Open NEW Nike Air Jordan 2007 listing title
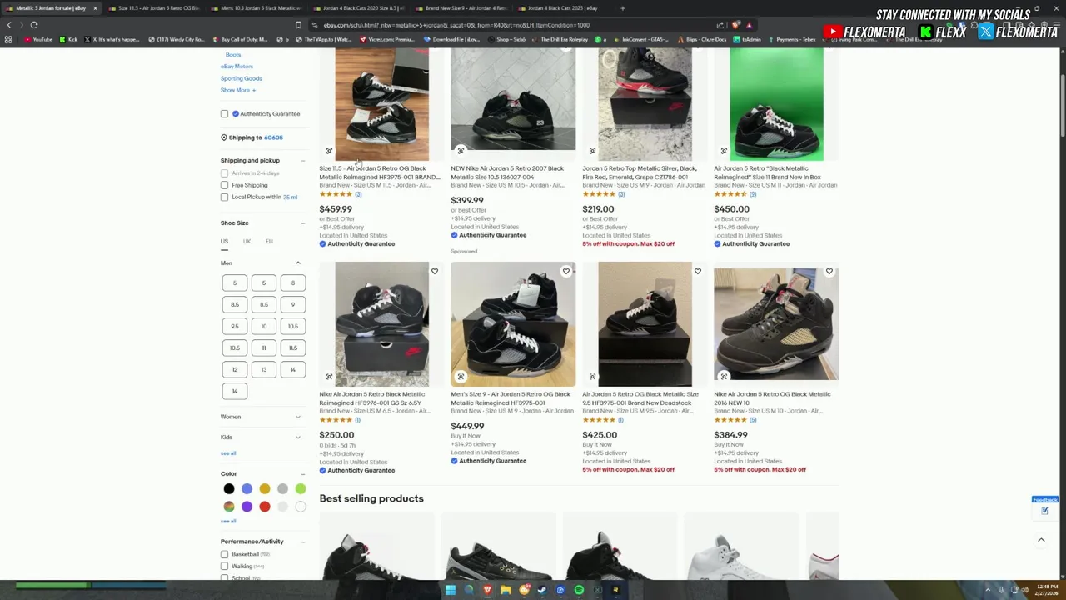This screenshot has height=600, width=1066. (507, 172)
